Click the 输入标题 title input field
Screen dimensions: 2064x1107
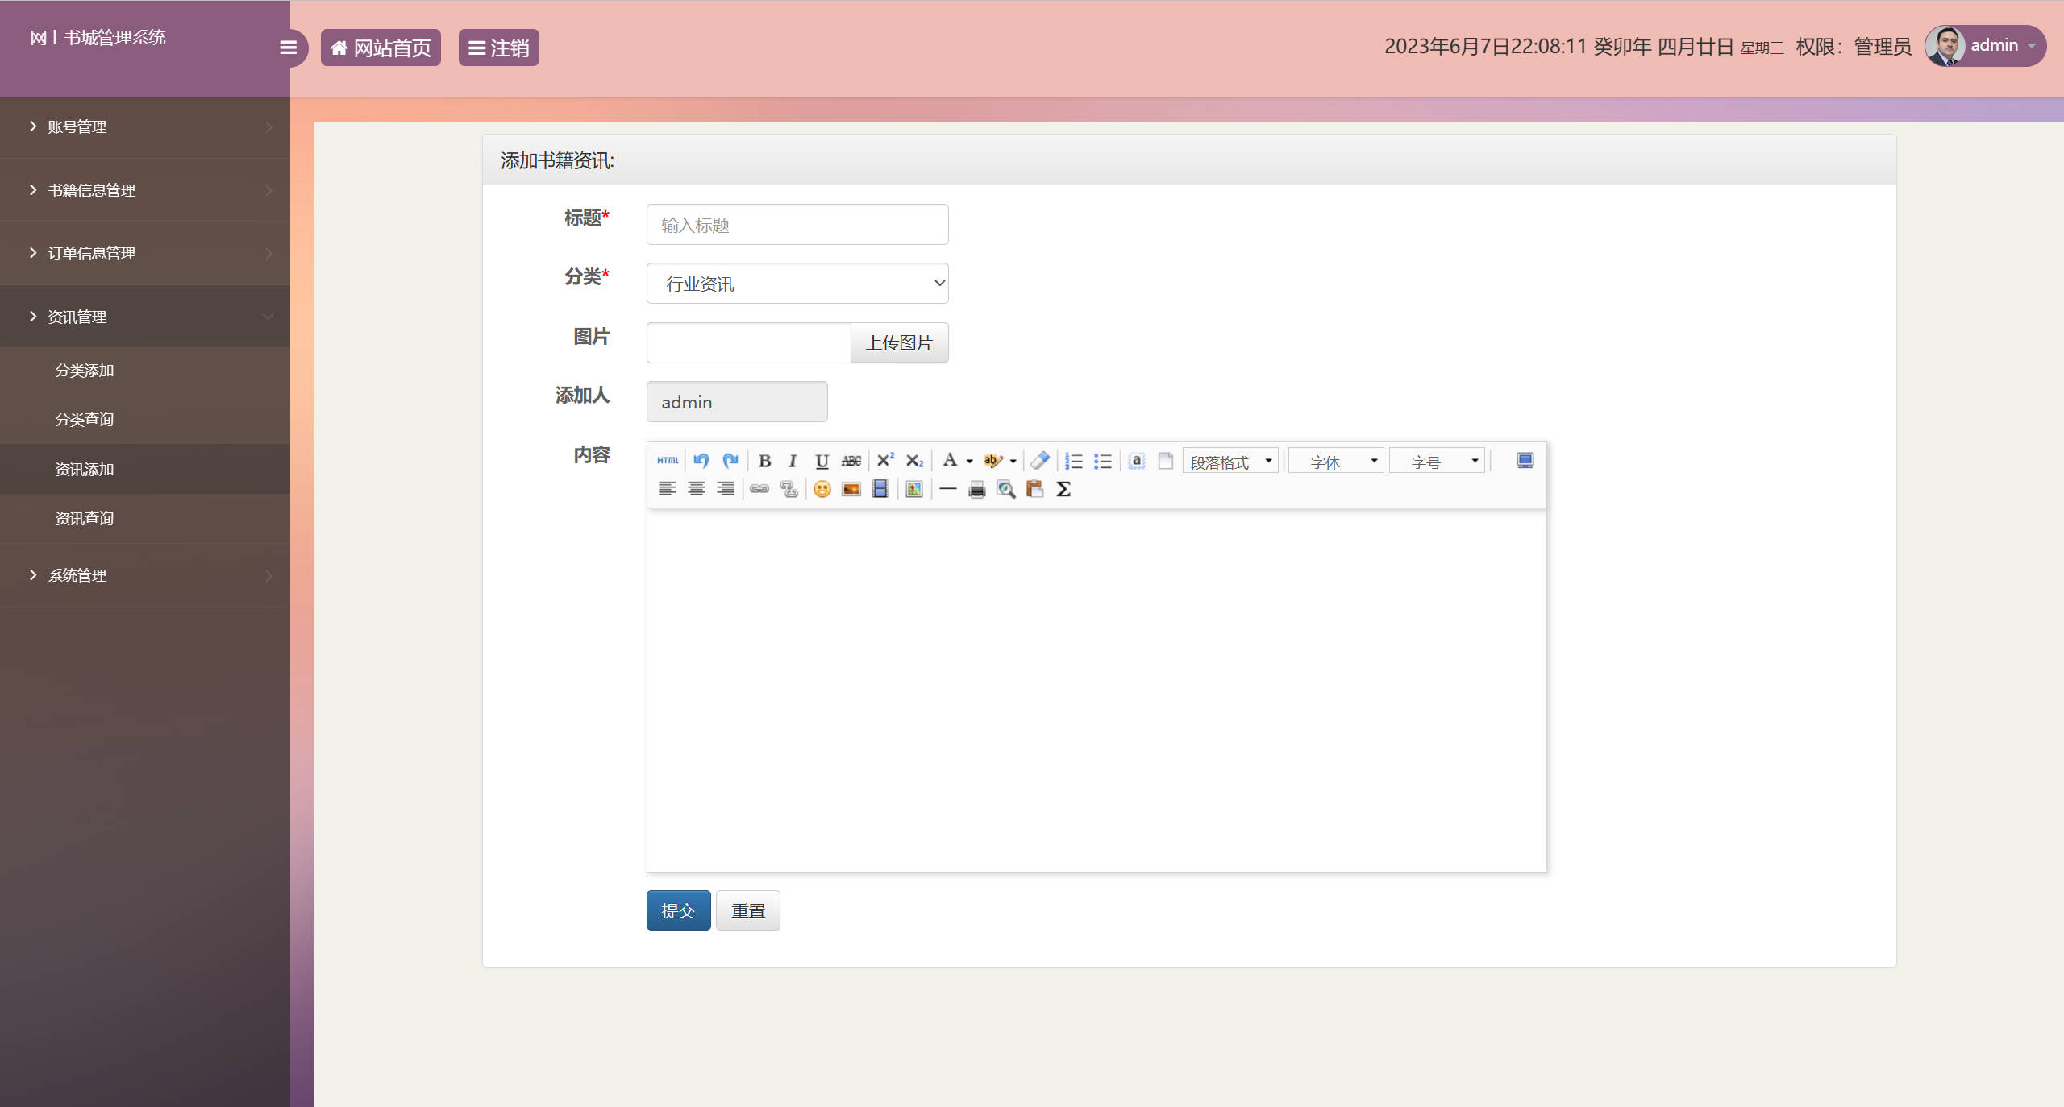coord(797,224)
